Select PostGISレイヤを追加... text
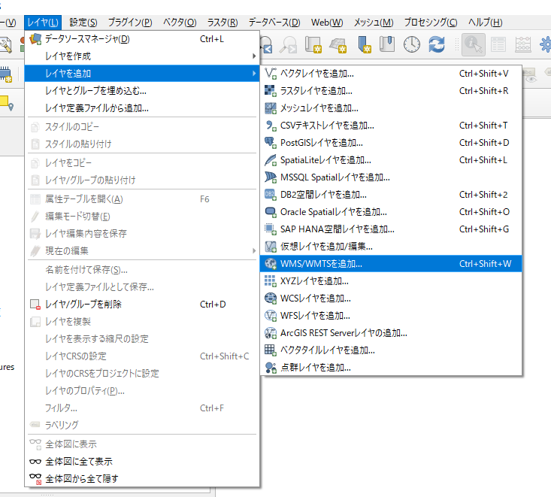 [x=322, y=143]
